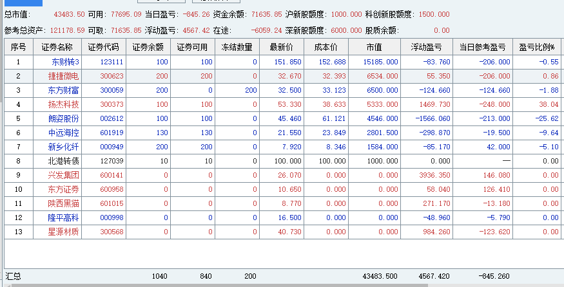
Task: Click 参考总资产 value 121178.59
Action: [x=67, y=30]
